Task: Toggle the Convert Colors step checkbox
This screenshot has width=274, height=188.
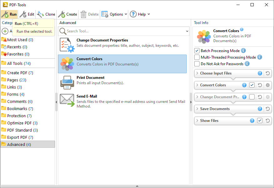Action: coord(252,85)
